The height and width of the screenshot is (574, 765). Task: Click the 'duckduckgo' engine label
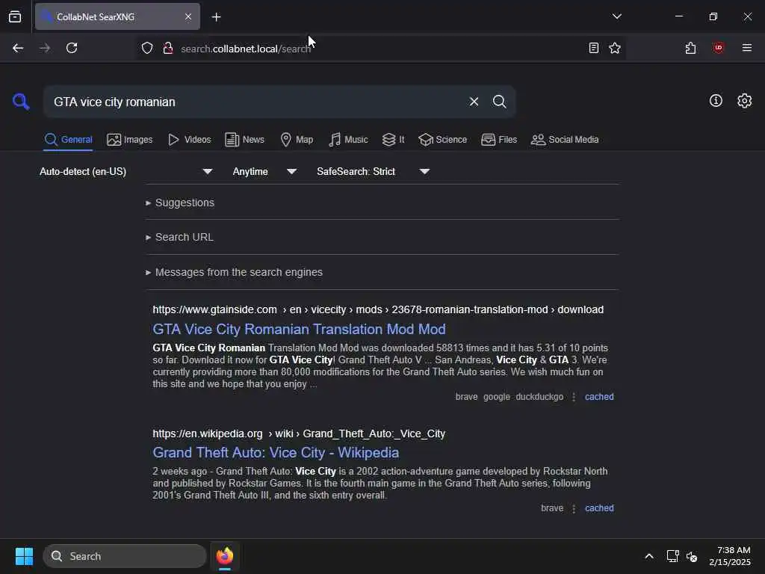click(539, 397)
